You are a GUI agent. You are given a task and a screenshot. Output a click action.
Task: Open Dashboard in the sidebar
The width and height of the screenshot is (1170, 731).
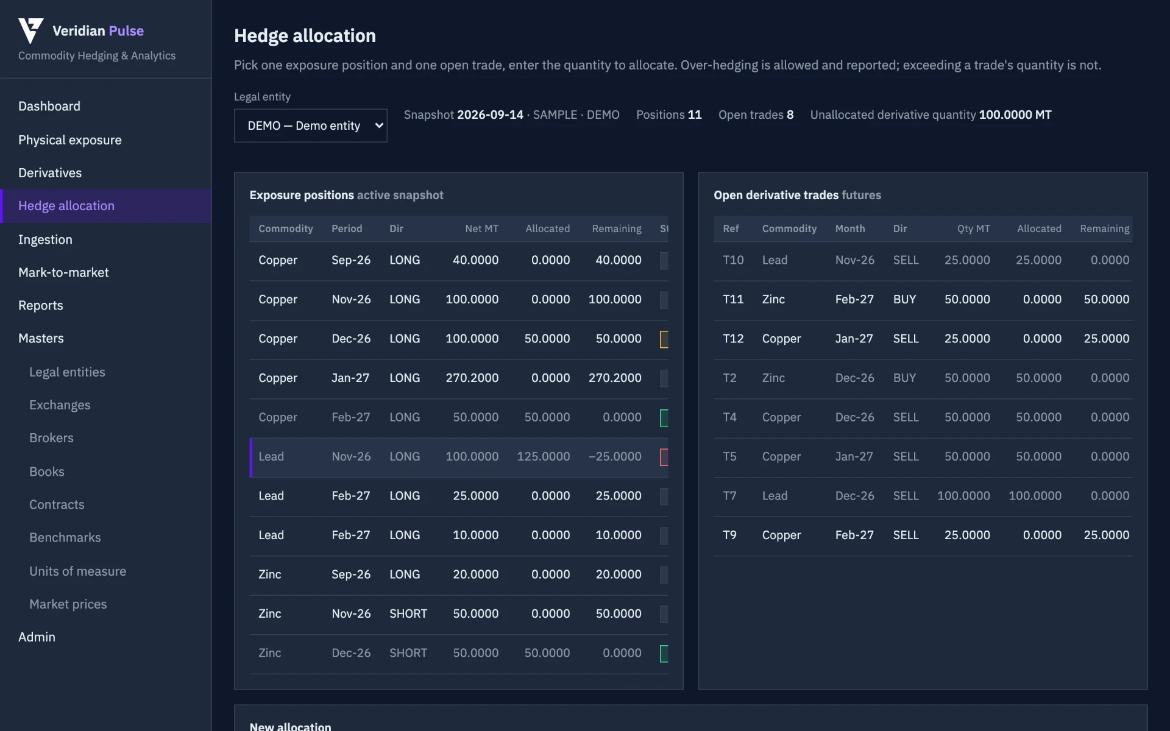(105, 106)
